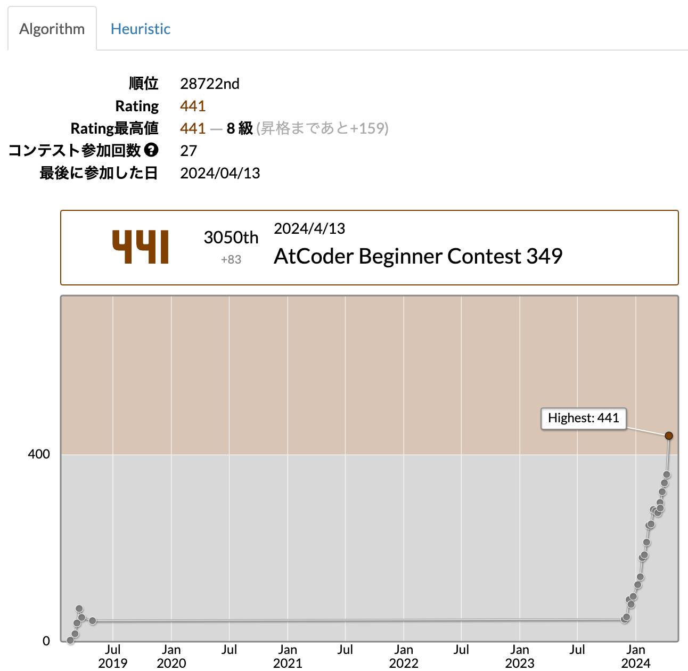The image size is (688, 671).
Task: Click the Jan 2022 x-axis label
Action: (404, 656)
